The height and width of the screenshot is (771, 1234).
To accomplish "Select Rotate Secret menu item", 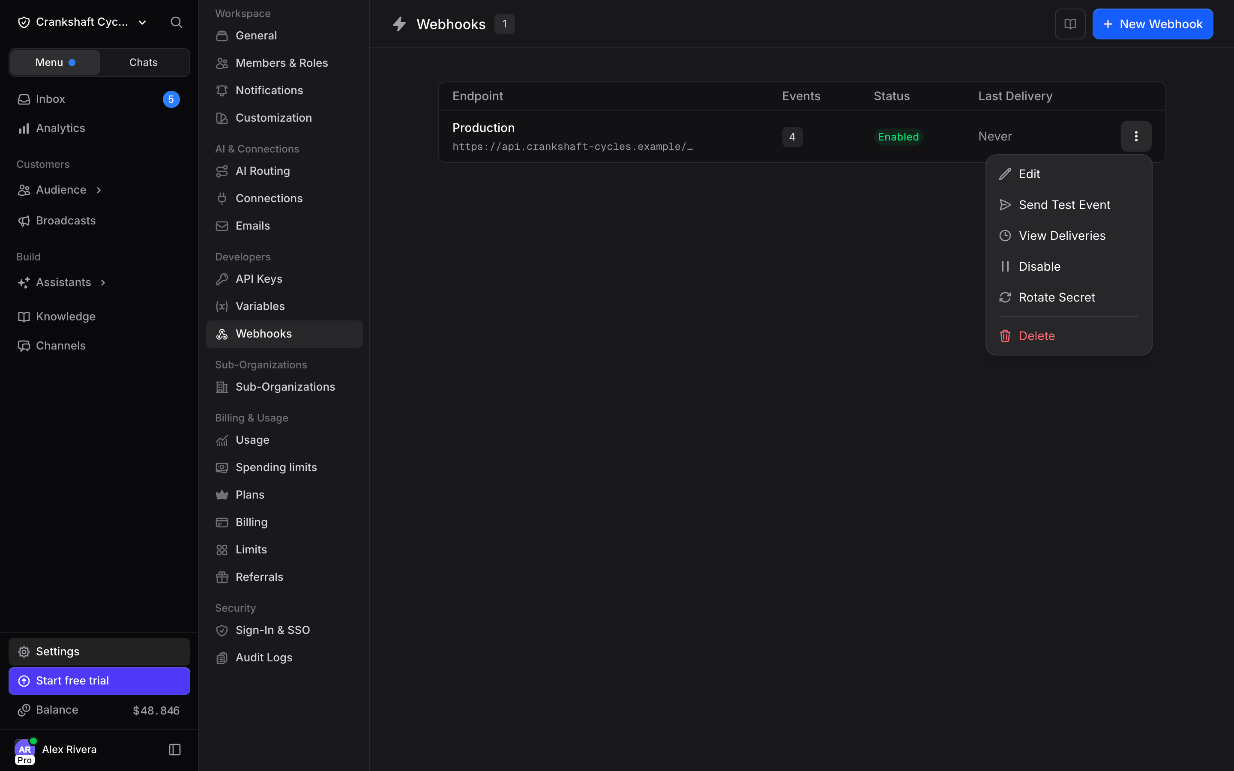I will click(1069, 297).
